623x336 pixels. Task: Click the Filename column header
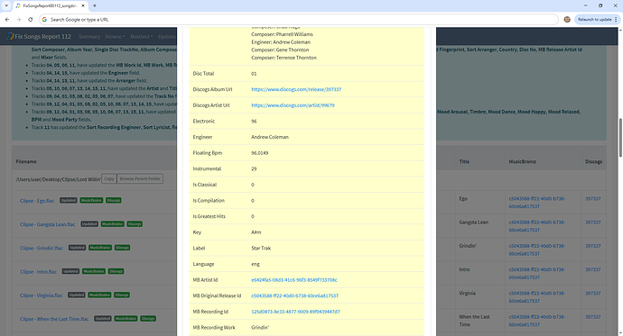click(x=26, y=161)
